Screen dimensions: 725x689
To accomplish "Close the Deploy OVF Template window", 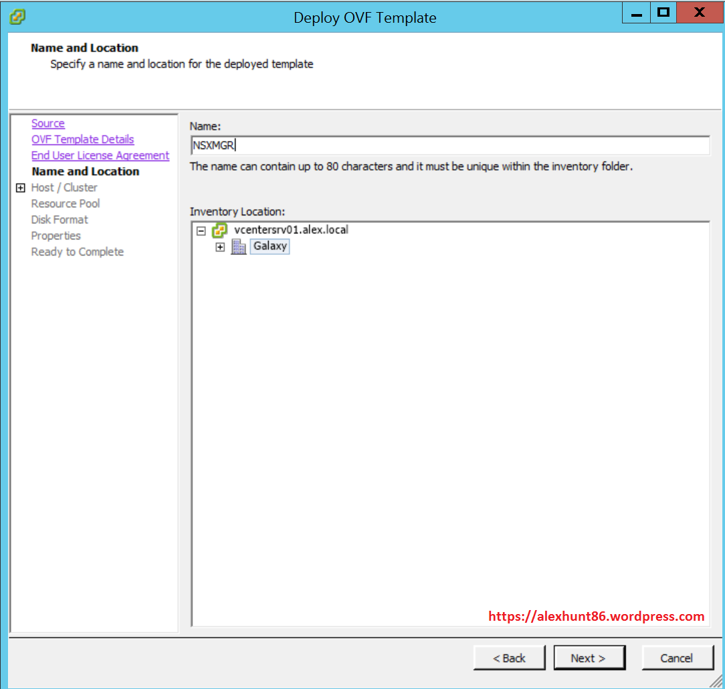I will point(700,13).
